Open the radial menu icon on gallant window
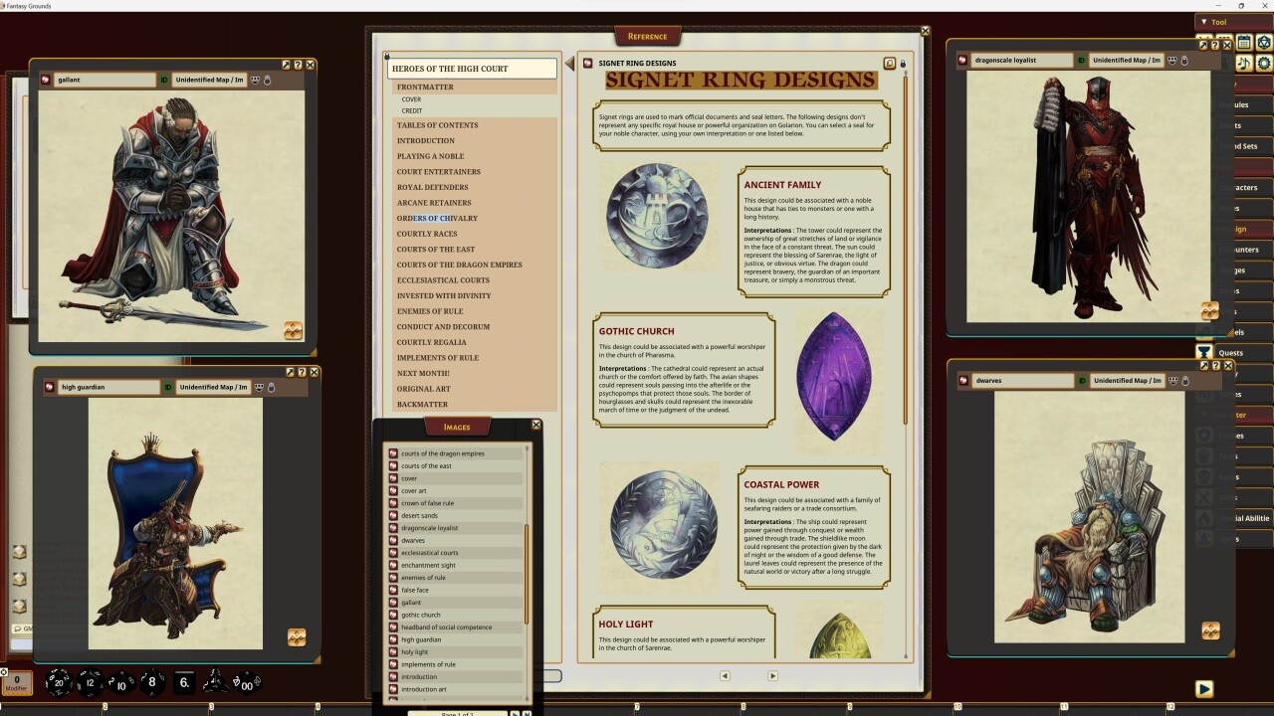 click(294, 330)
